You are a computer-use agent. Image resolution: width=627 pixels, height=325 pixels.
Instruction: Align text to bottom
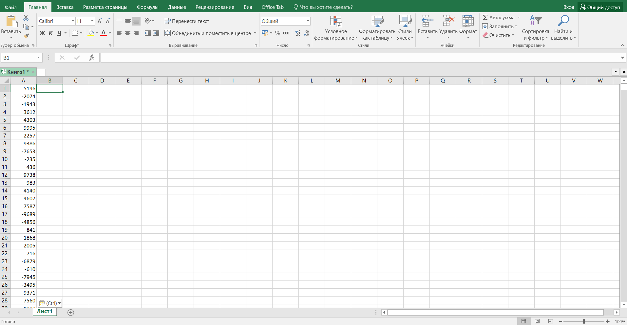click(136, 21)
